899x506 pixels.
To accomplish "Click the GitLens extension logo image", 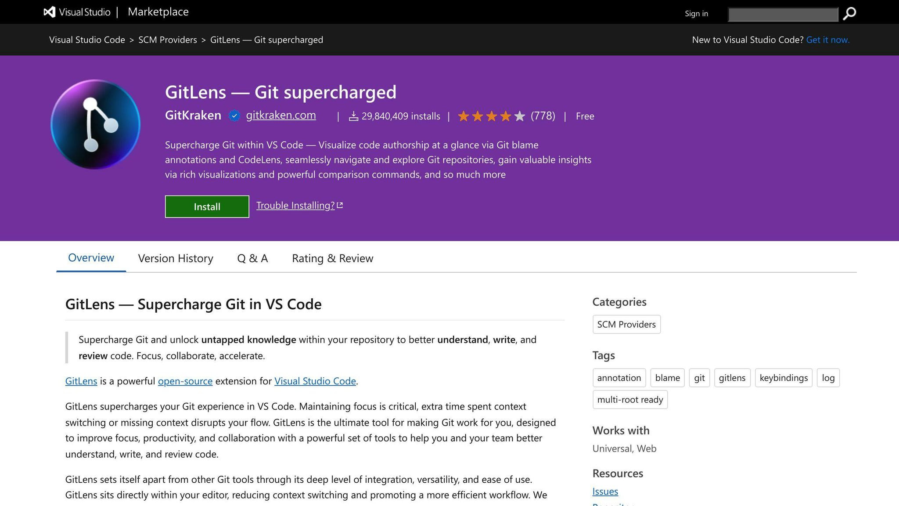I will 95,124.
